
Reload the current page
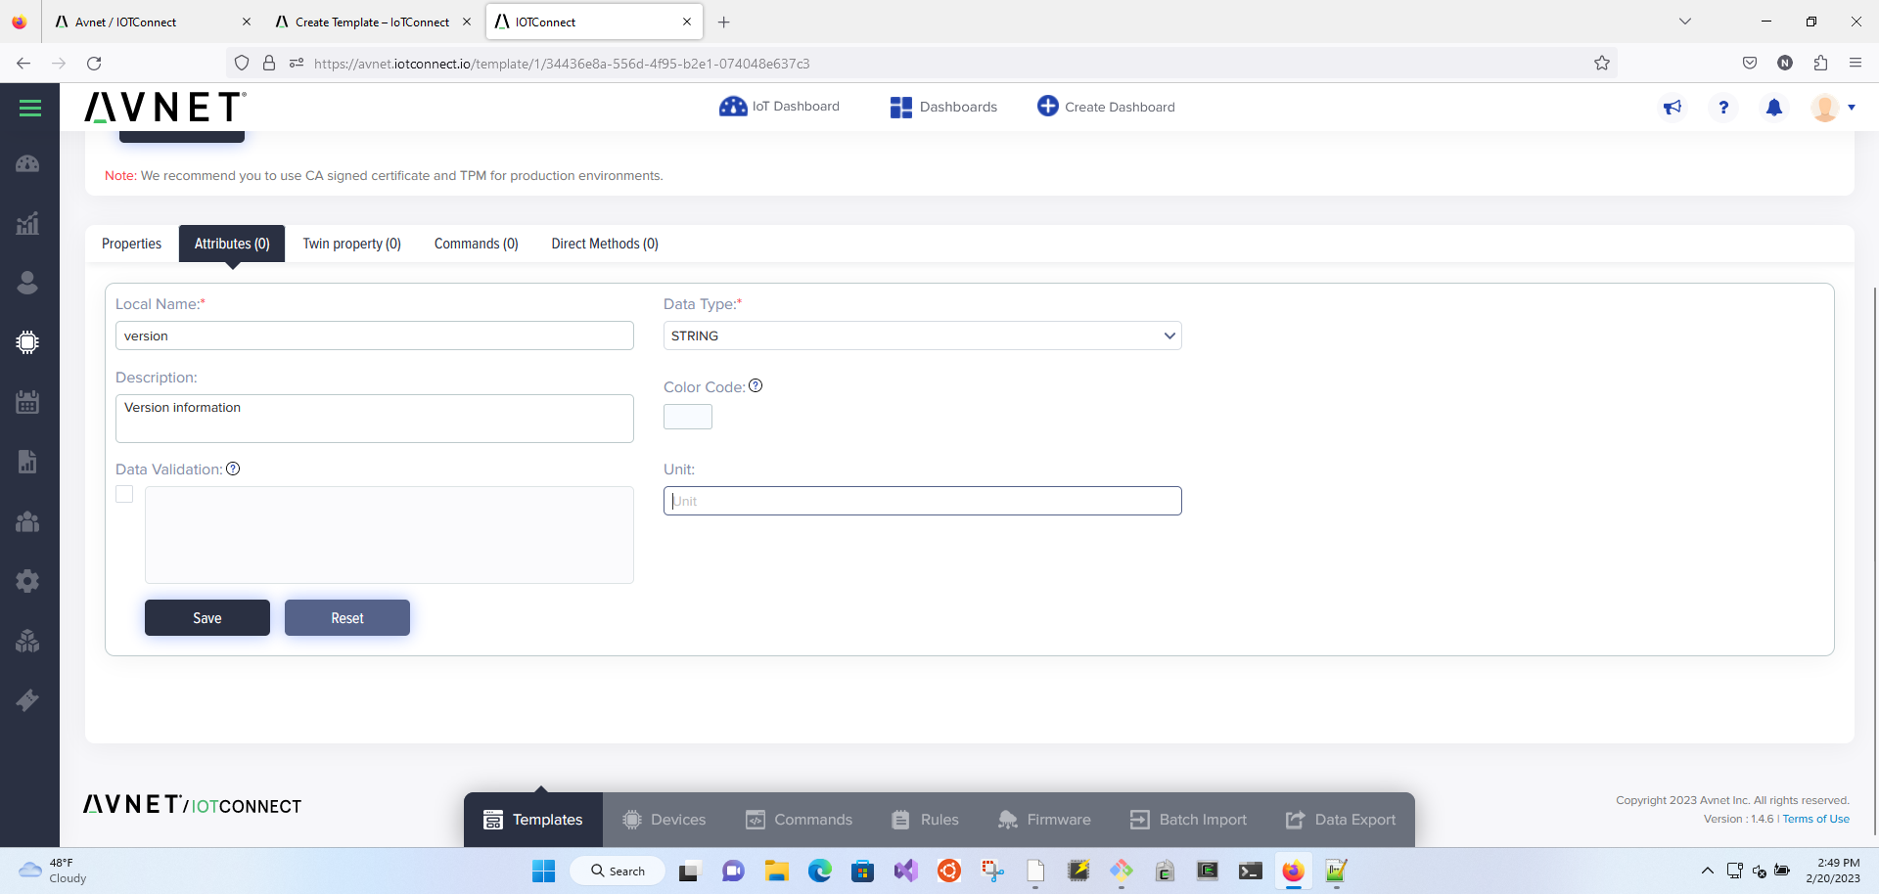point(94,63)
